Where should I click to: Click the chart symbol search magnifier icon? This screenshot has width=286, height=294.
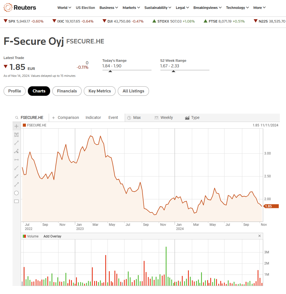(x=17, y=117)
